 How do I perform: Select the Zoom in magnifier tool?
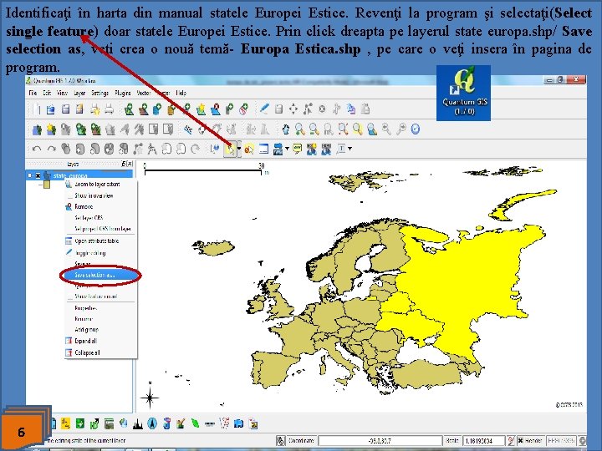(x=299, y=129)
